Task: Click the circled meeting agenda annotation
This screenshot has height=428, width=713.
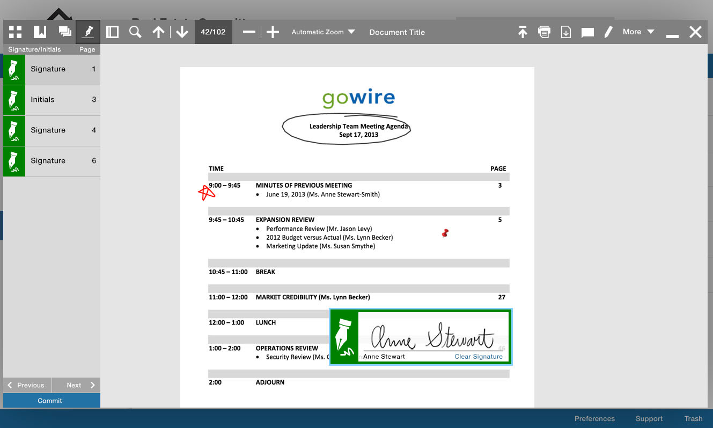Action: (347, 129)
